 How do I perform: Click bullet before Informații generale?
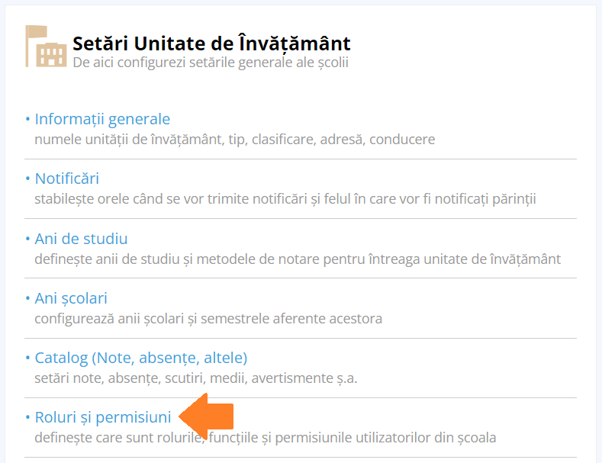27,120
